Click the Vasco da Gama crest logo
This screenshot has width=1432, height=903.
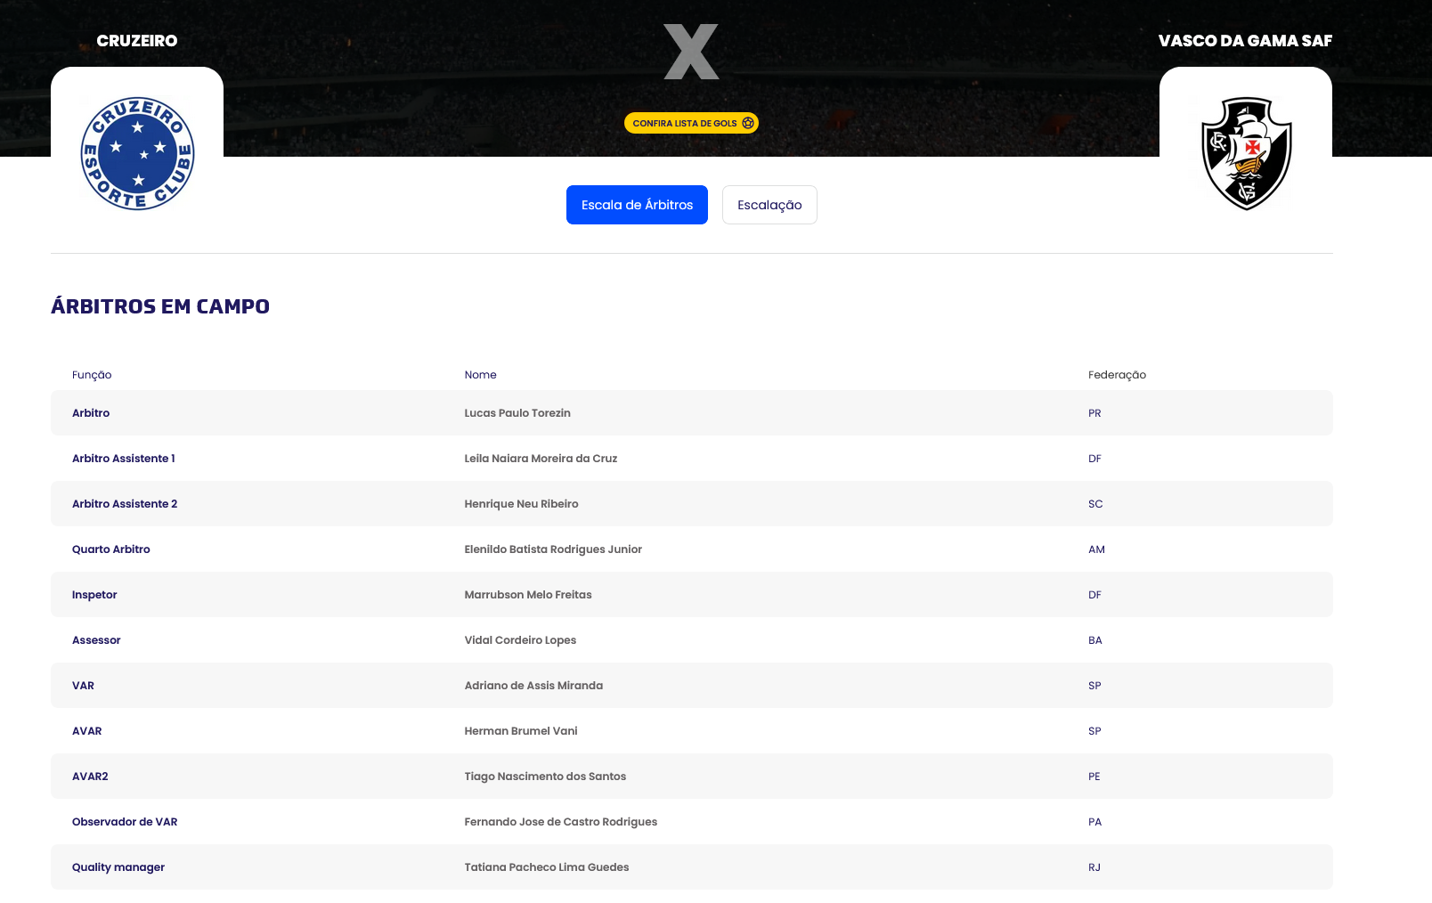[x=1246, y=154]
